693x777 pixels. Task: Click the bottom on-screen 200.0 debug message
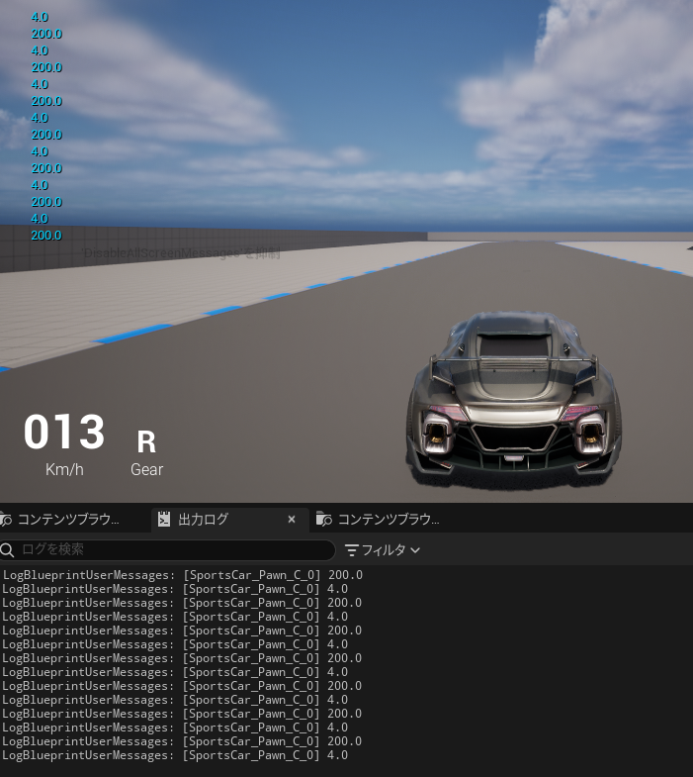click(46, 236)
